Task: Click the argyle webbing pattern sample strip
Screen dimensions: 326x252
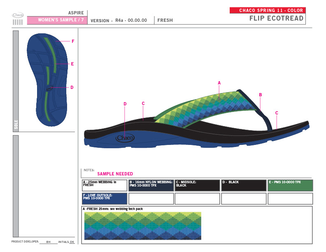Action: coord(142,226)
